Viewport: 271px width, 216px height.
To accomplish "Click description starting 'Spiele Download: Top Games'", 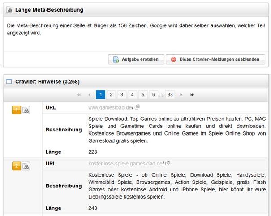I will [177, 130].
